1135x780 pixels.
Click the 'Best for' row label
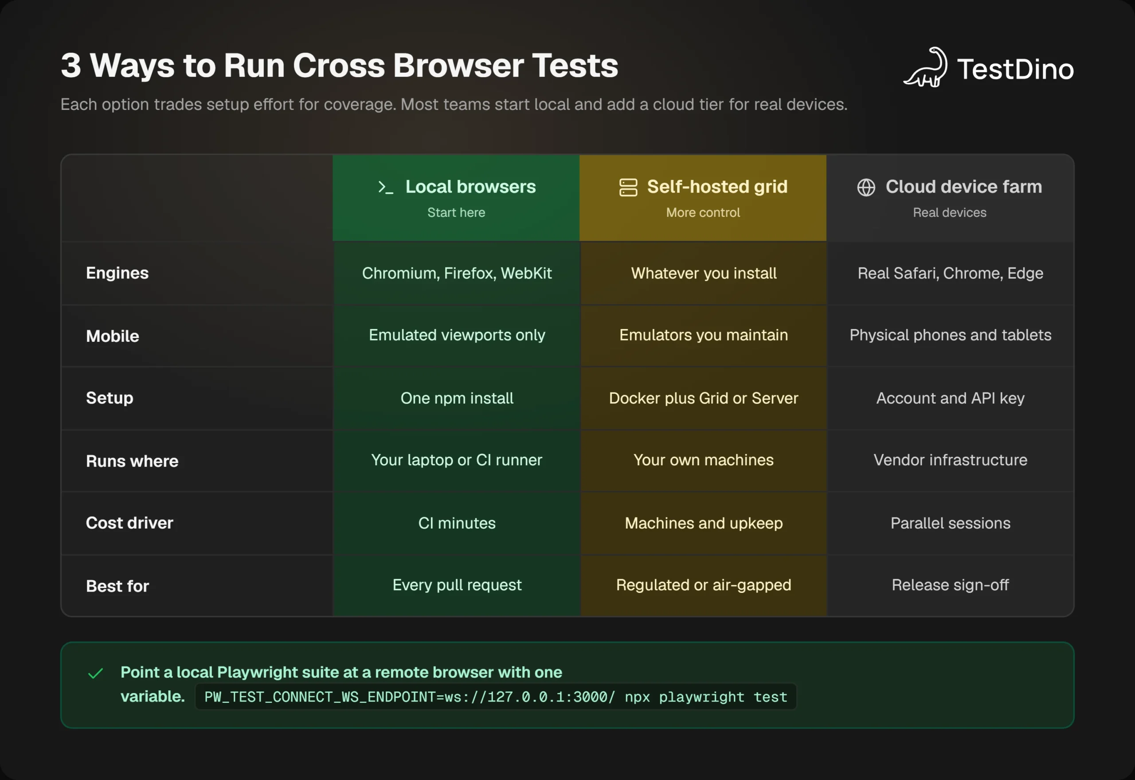[x=117, y=585]
